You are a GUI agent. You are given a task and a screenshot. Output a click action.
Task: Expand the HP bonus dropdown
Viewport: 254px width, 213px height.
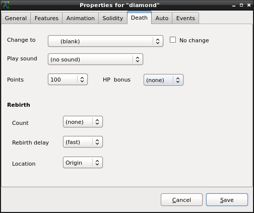[x=163, y=80]
